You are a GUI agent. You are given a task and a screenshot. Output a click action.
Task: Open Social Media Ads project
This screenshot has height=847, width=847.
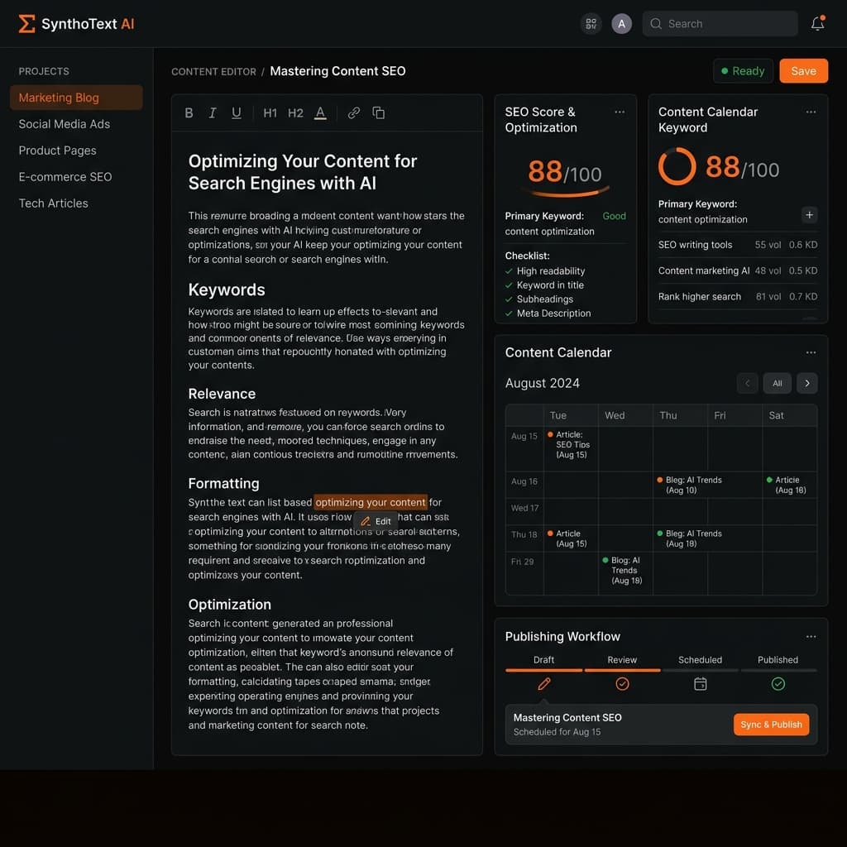coord(65,124)
